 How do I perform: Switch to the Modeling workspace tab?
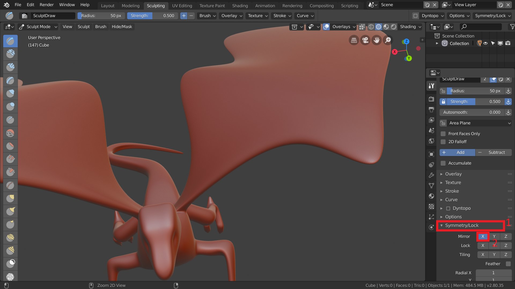[x=131, y=6]
